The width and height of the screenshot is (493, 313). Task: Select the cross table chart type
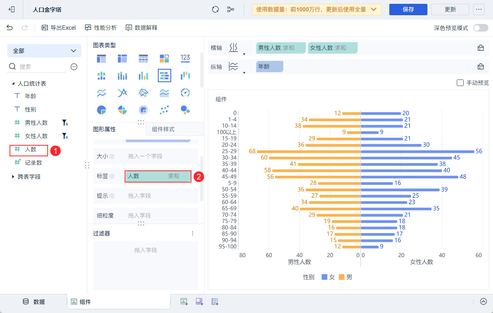coord(122,58)
